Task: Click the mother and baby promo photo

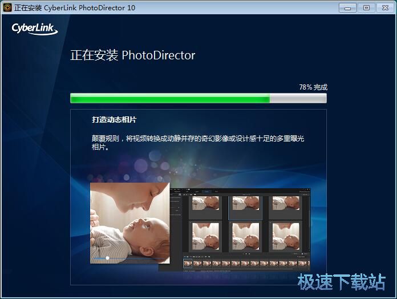Action: (x=130, y=223)
